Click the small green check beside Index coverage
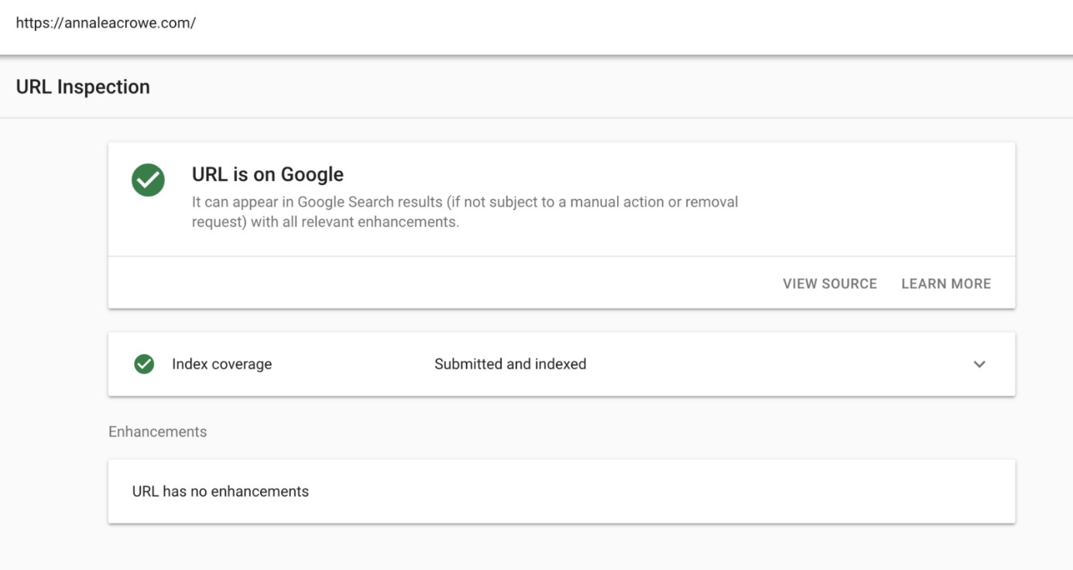The image size is (1073, 570). pyautogui.click(x=144, y=364)
